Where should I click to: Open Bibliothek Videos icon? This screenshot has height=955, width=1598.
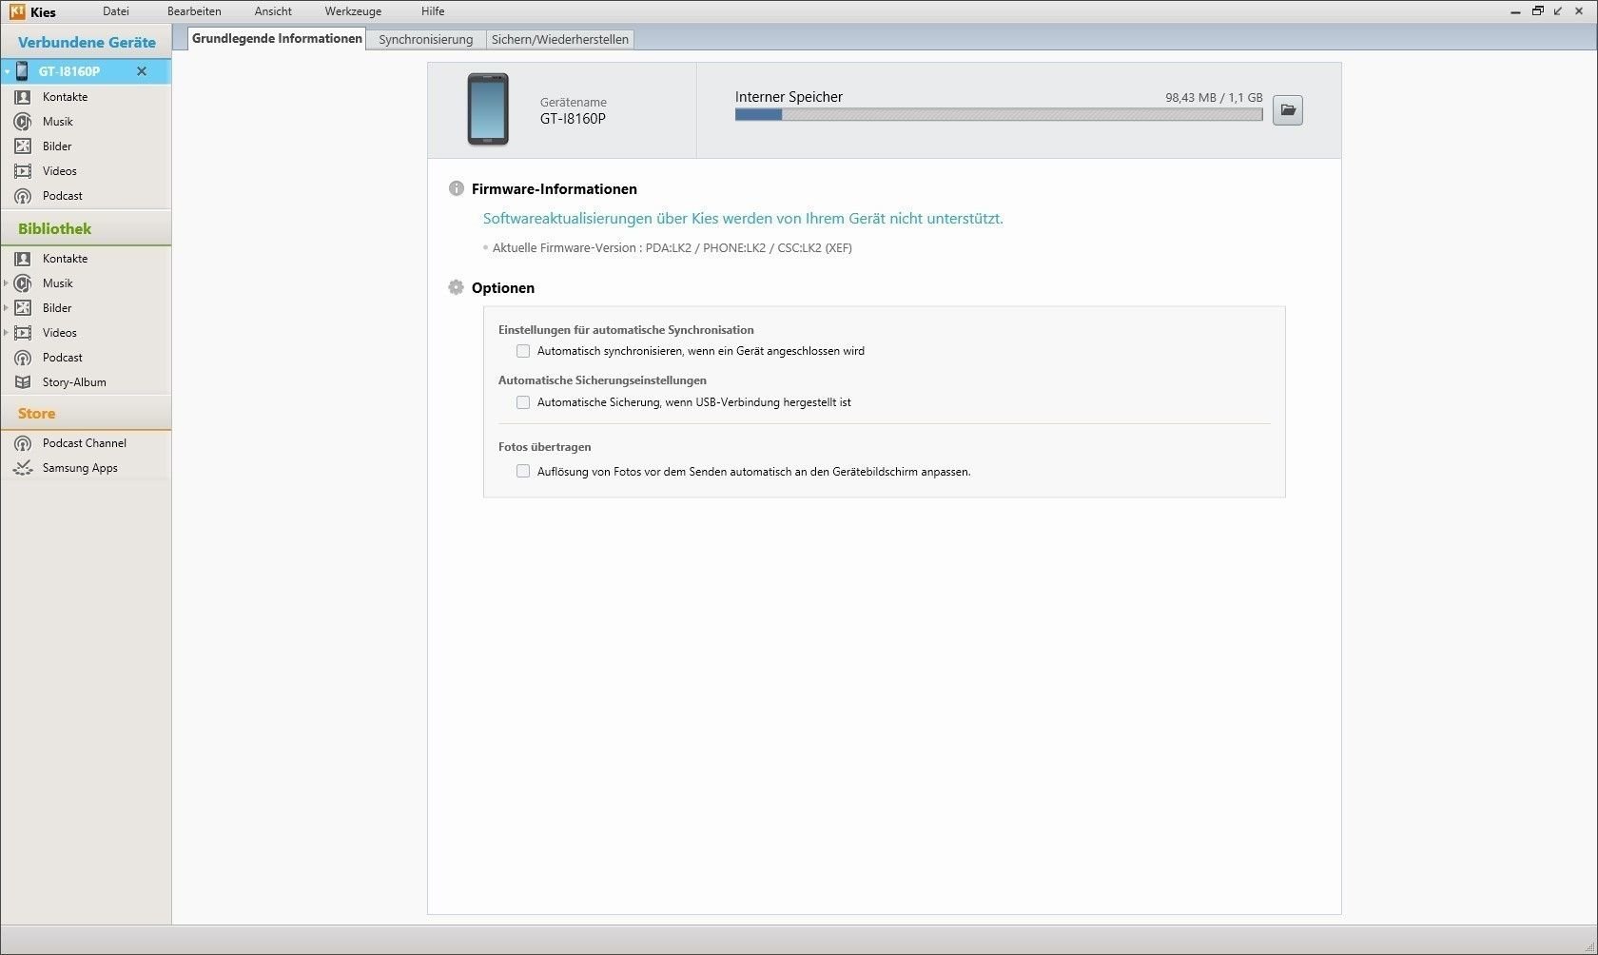(23, 333)
